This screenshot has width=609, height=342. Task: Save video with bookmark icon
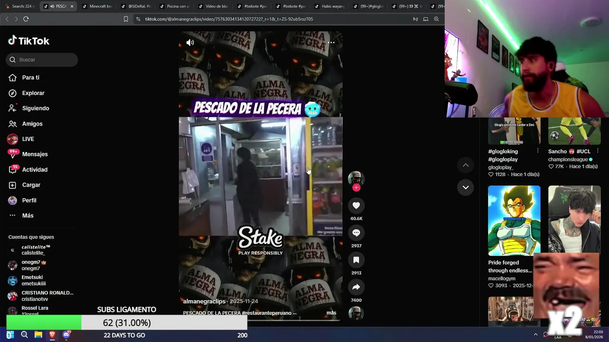point(356,260)
